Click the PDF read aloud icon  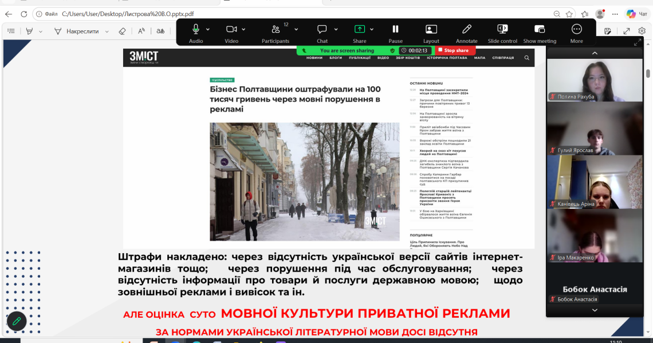141,31
